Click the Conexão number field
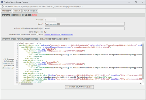The width and height of the screenshot is (146, 100). 50,20
